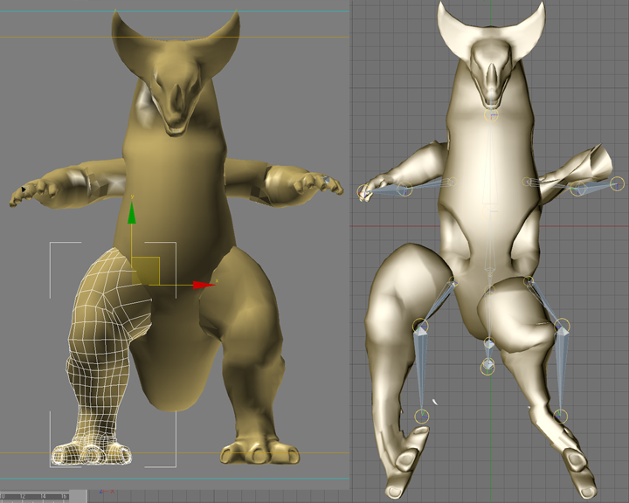
Task: Select the right thigh bone in the rigged view
Action: tap(544, 302)
